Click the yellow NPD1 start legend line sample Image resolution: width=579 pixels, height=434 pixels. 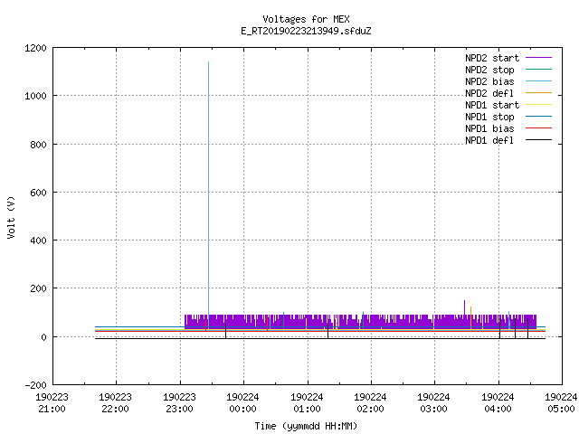(539, 105)
